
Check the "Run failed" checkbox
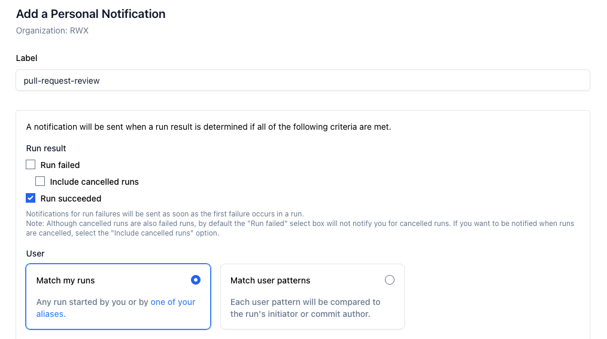pos(31,165)
